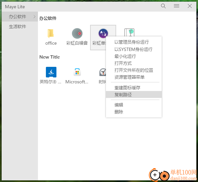Click 打开文件所在的位置 menu item
Viewport: 198px width, 182px height.
(x=134, y=70)
